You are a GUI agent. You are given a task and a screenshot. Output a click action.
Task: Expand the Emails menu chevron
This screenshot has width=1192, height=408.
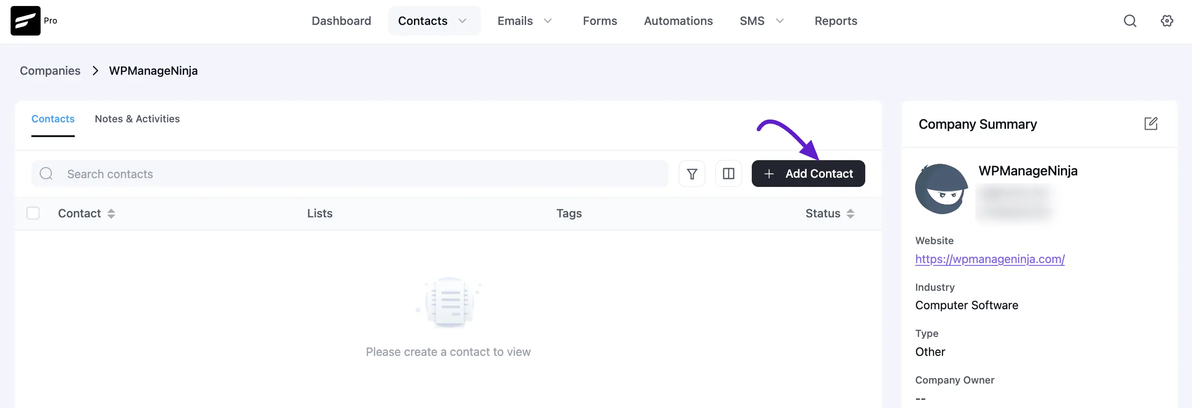pos(548,21)
